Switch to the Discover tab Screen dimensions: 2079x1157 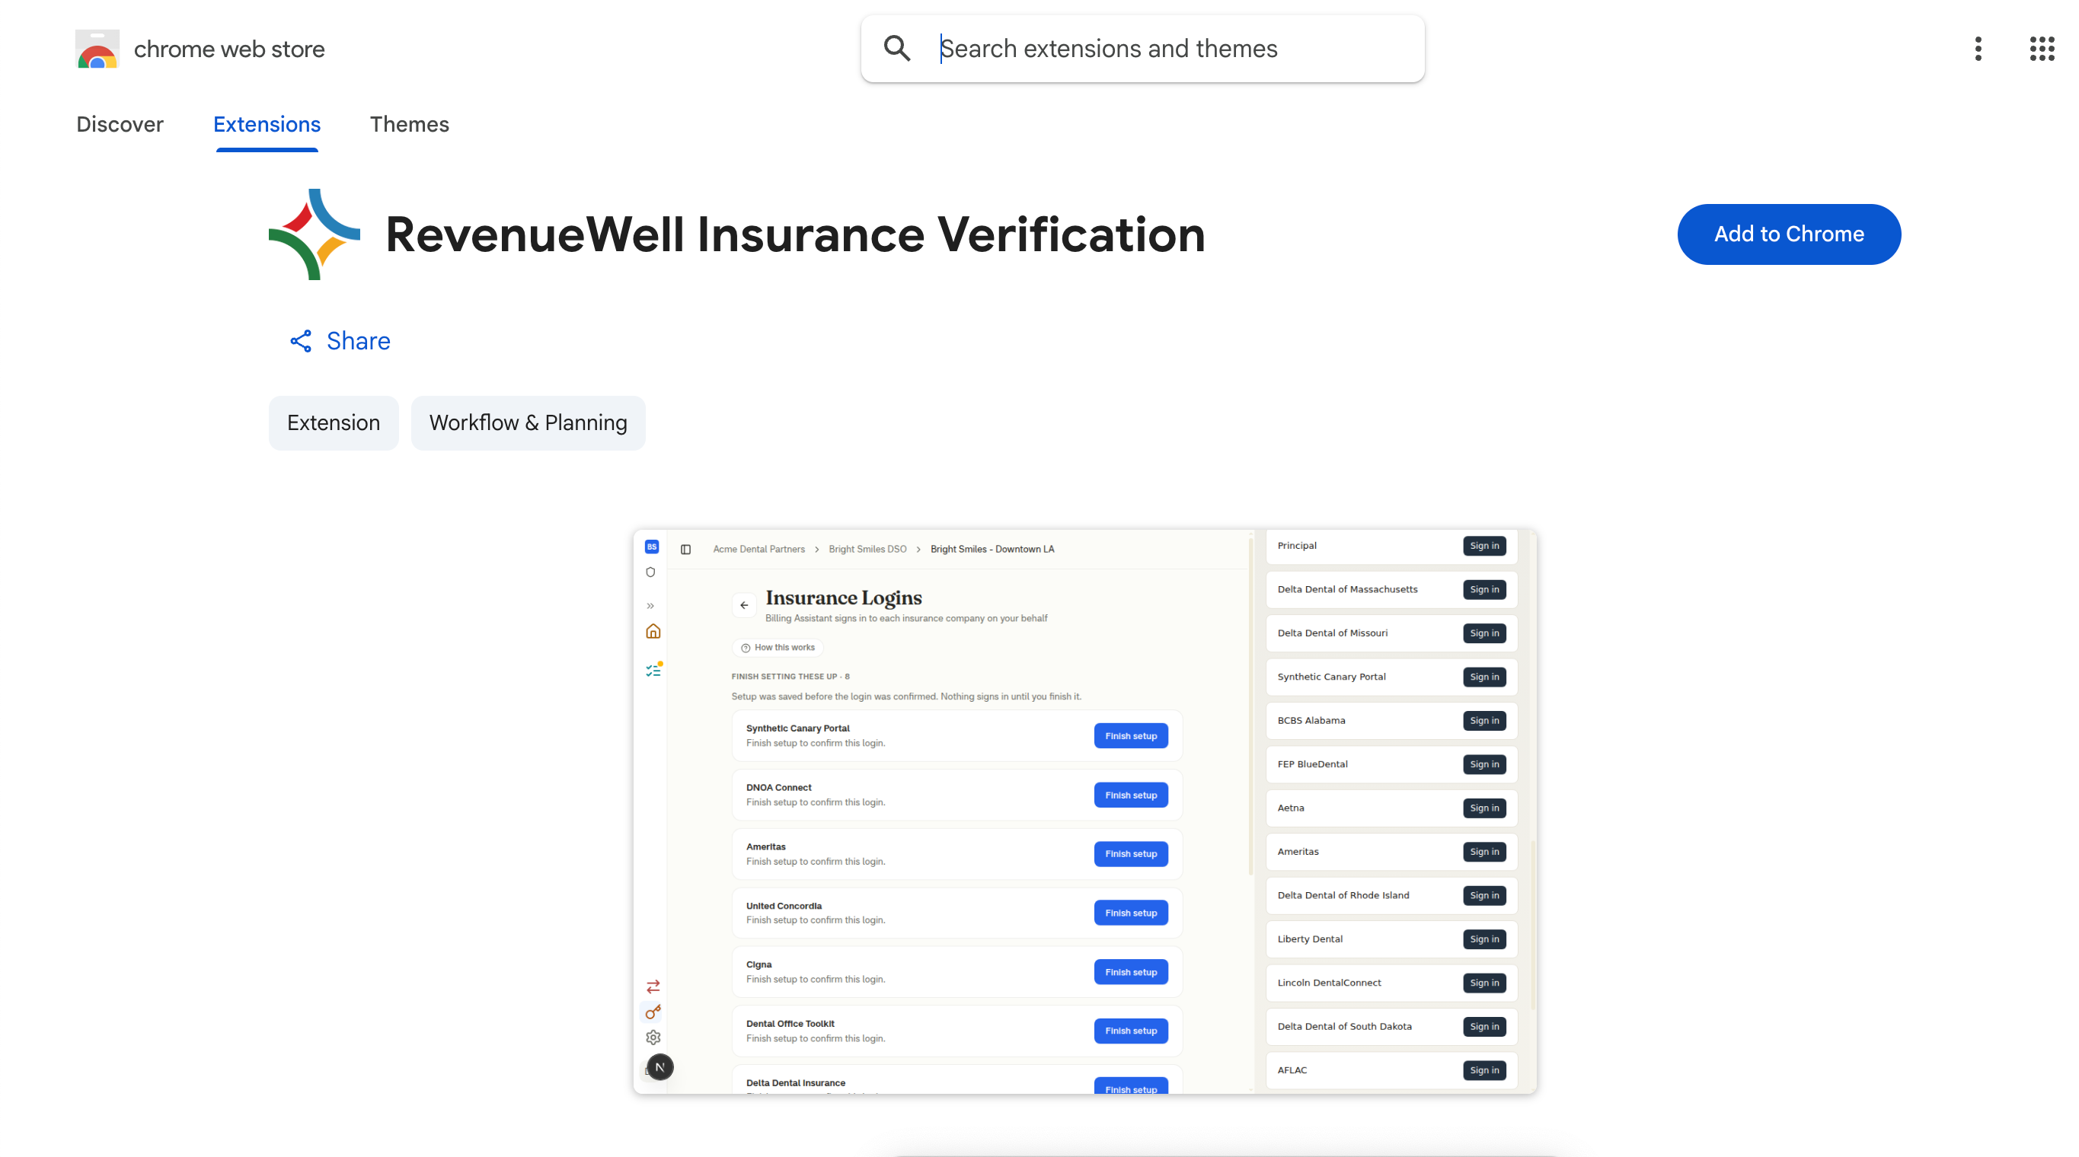[x=120, y=124]
